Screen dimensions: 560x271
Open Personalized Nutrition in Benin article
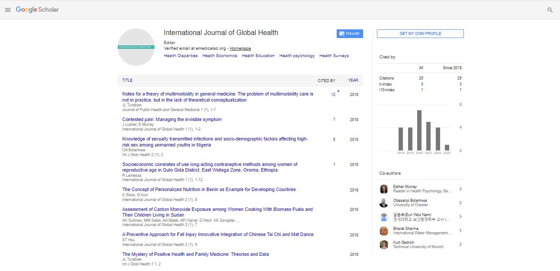tap(209, 189)
